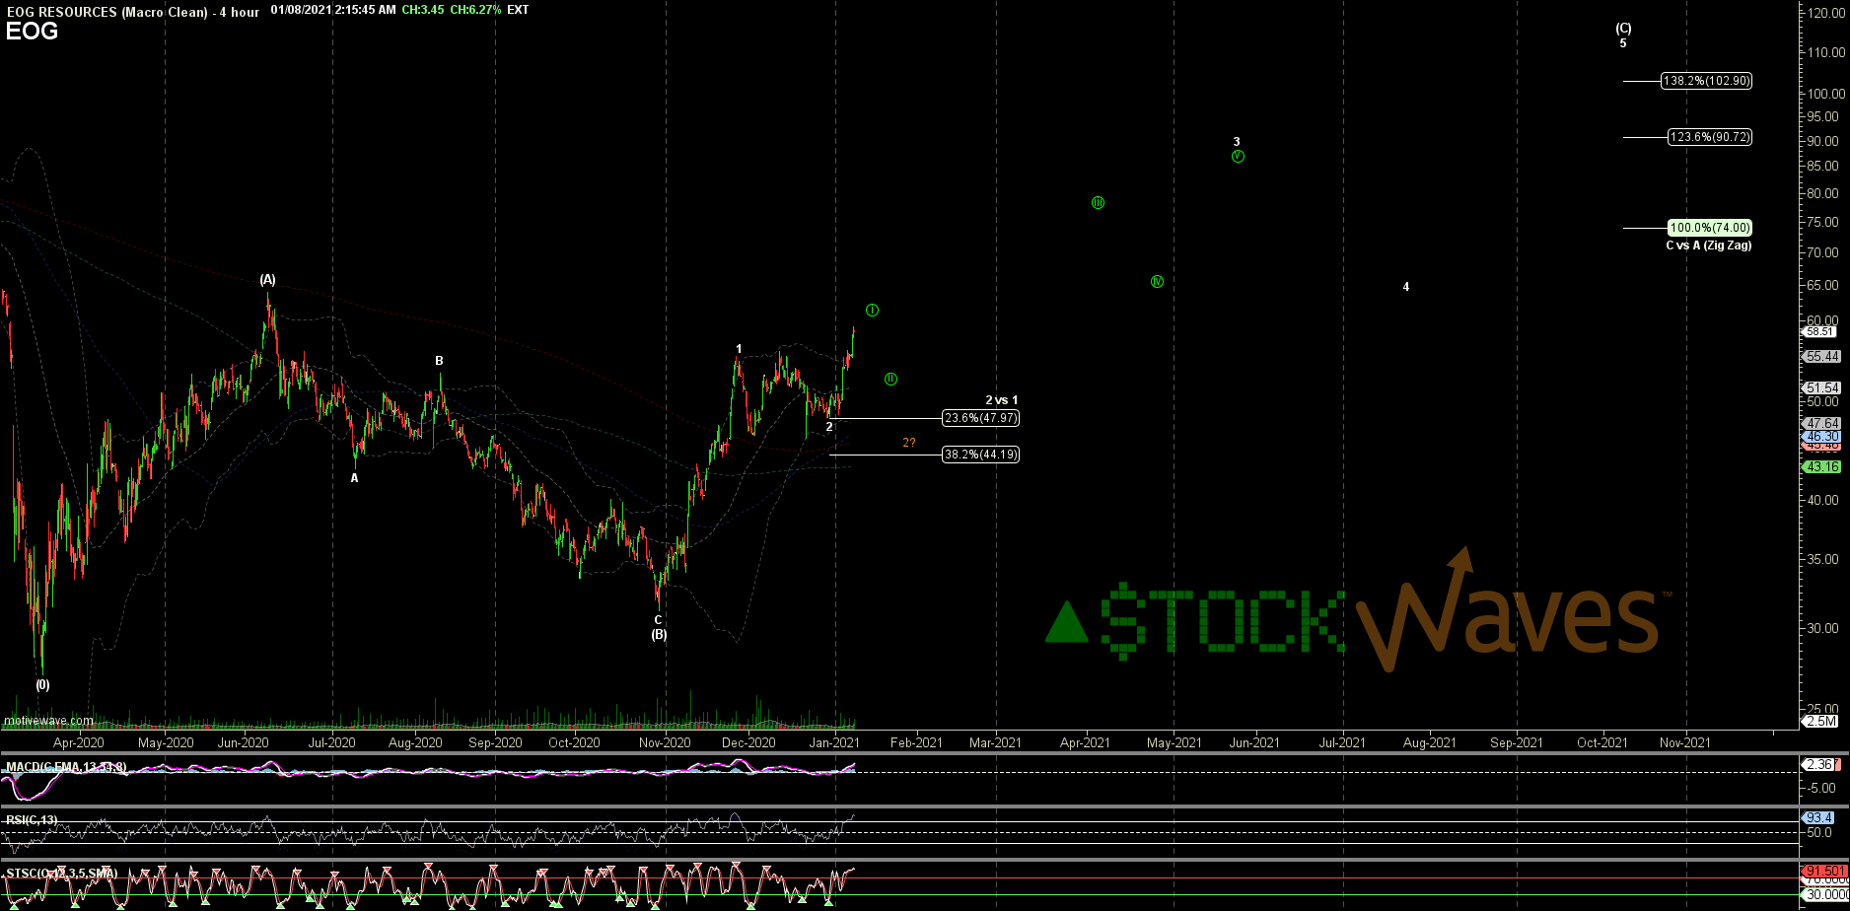Click the 'Jun-2021' date axis label
This screenshot has width=1850, height=911.
(1253, 742)
